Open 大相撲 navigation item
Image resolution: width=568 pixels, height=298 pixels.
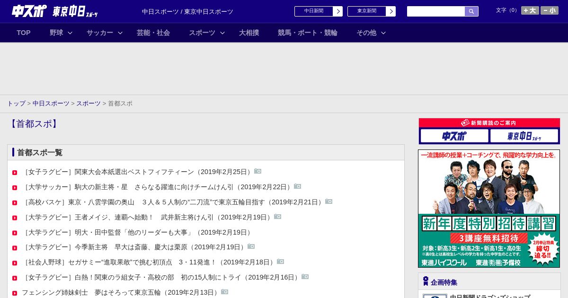coord(249,33)
